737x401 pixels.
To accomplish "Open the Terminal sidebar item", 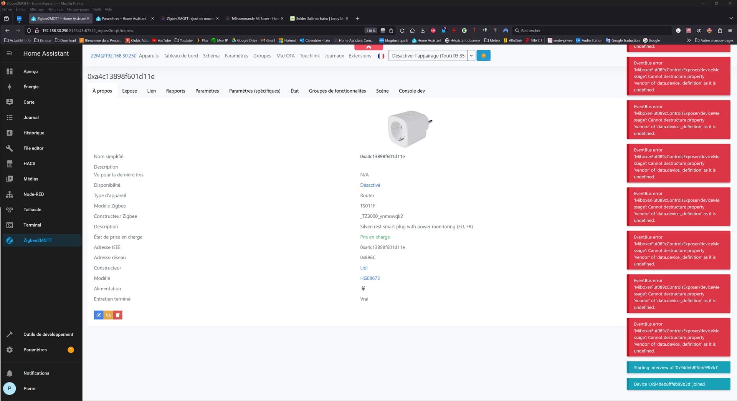I will click(x=32, y=225).
